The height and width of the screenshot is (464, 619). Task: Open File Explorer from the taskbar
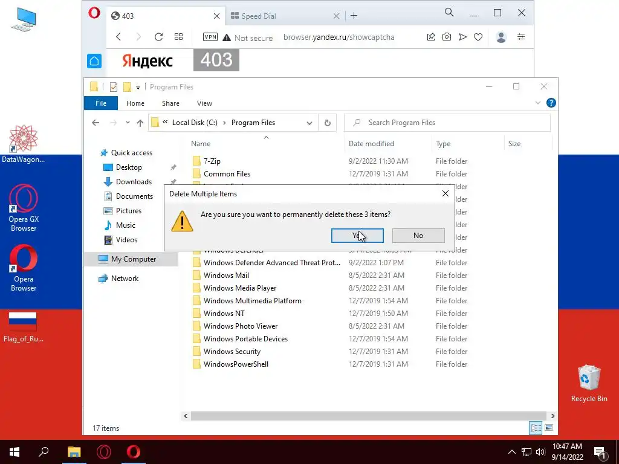click(74, 452)
